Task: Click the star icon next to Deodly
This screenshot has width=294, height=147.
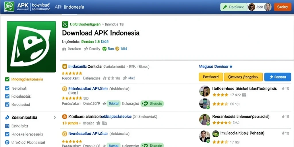Action: pyautogui.click(x=86, y=49)
